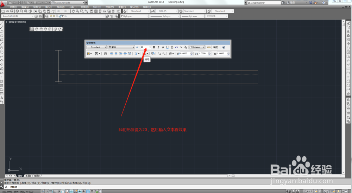
Task: Toggle underline in text formatting toolbar
Action: [167, 47]
